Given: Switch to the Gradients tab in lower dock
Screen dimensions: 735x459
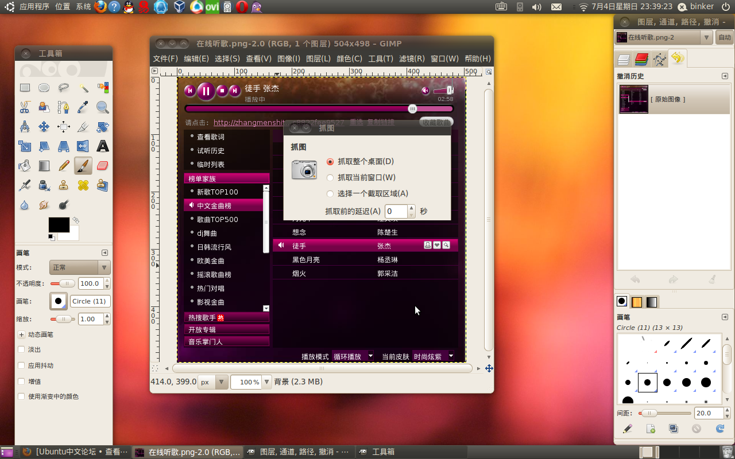Looking at the screenshot, I should (652, 302).
